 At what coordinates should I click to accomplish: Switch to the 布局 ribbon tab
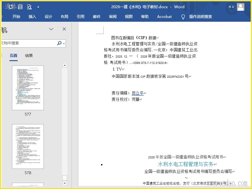[x=65, y=17]
